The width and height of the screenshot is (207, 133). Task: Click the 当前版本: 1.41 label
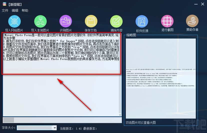71,129
